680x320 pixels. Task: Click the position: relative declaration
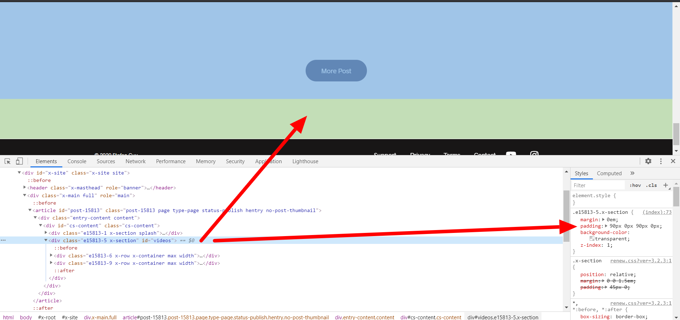point(608,274)
